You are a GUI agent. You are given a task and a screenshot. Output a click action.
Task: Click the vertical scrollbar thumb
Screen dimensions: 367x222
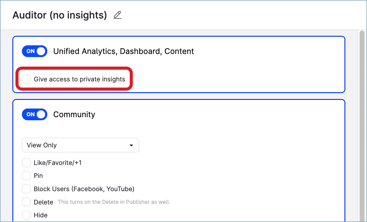coord(362,123)
